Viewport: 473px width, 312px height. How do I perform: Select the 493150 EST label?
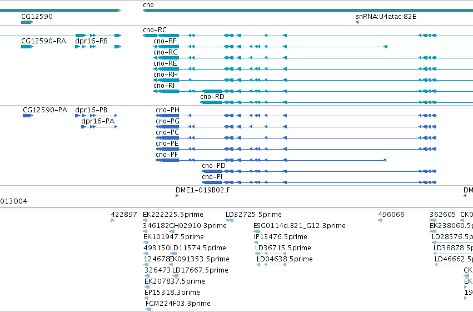coord(157,249)
